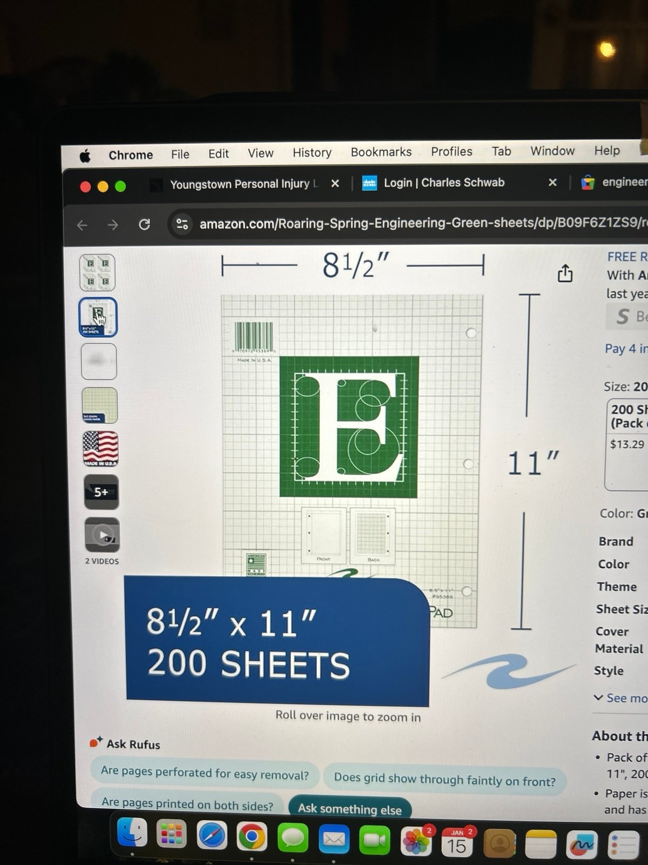The image size is (648, 865).
Task: Ask if pages are perforated for easy removal
Action: pyautogui.click(x=205, y=773)
